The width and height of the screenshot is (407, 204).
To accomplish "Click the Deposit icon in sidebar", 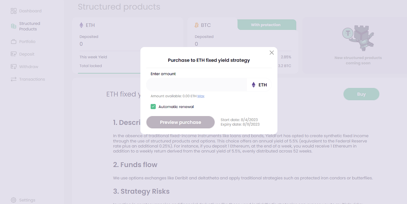I will pos(14,54).
